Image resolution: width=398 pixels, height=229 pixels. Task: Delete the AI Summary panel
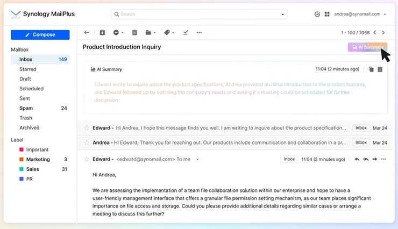[380, 69]
